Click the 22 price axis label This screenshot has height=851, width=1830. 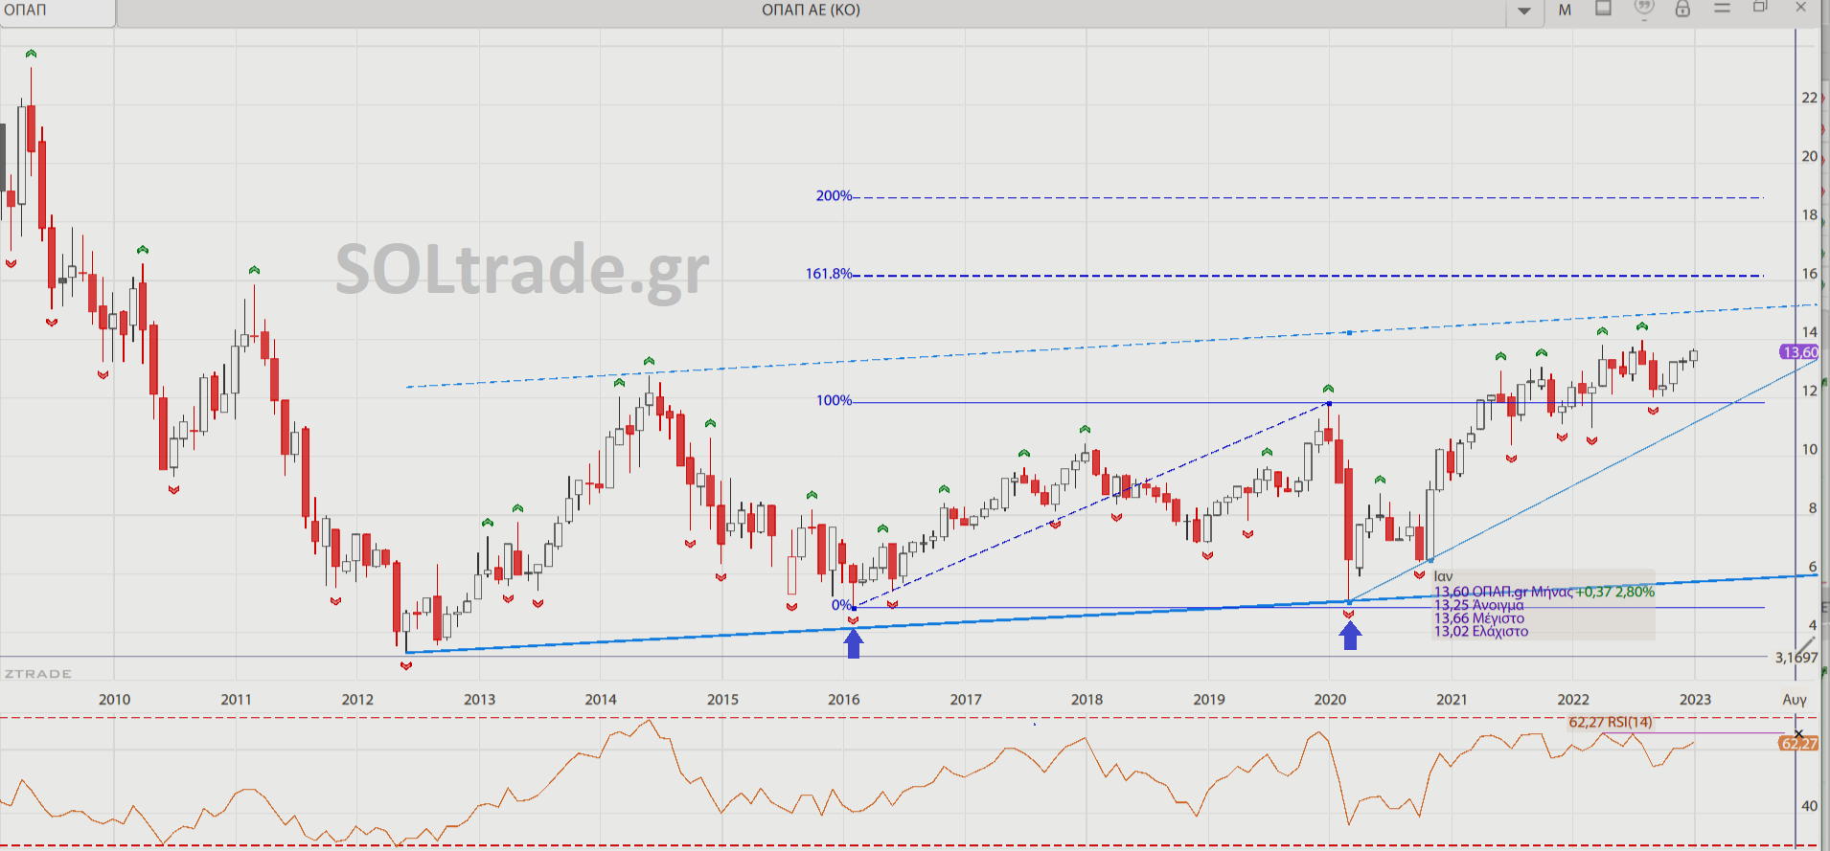[1809, 98]
